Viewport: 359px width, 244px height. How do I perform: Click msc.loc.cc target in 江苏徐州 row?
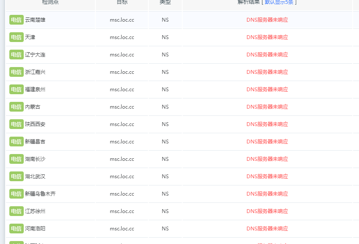tap(122, 211)
